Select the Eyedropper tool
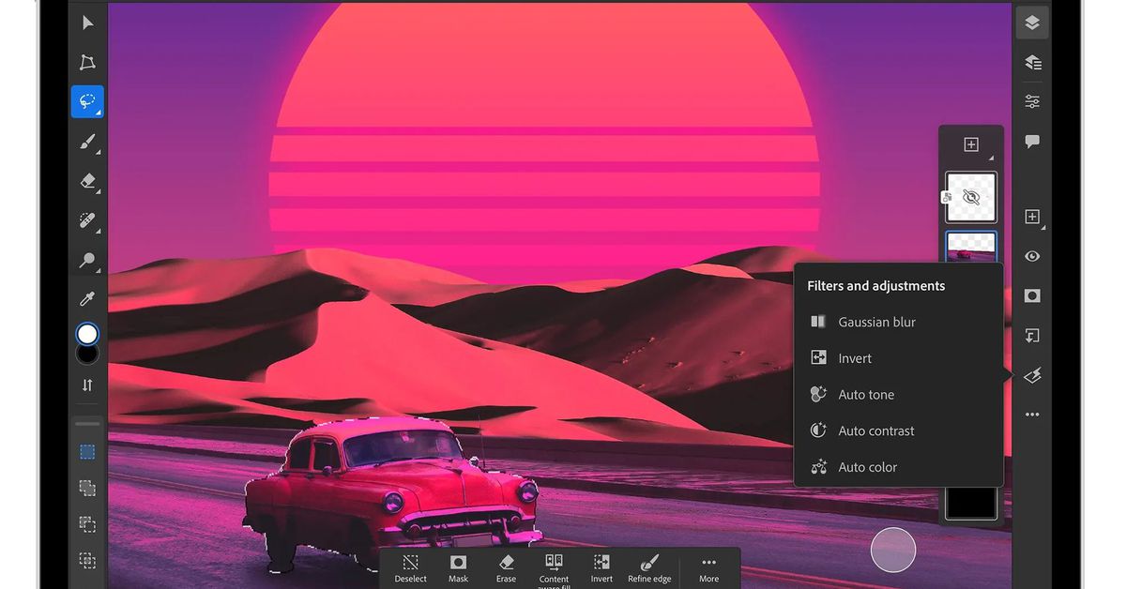This screenshot has height=589, width=1126. click(87, 299)
